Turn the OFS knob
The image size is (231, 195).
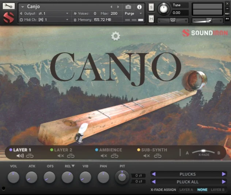[x=49, y=177]
